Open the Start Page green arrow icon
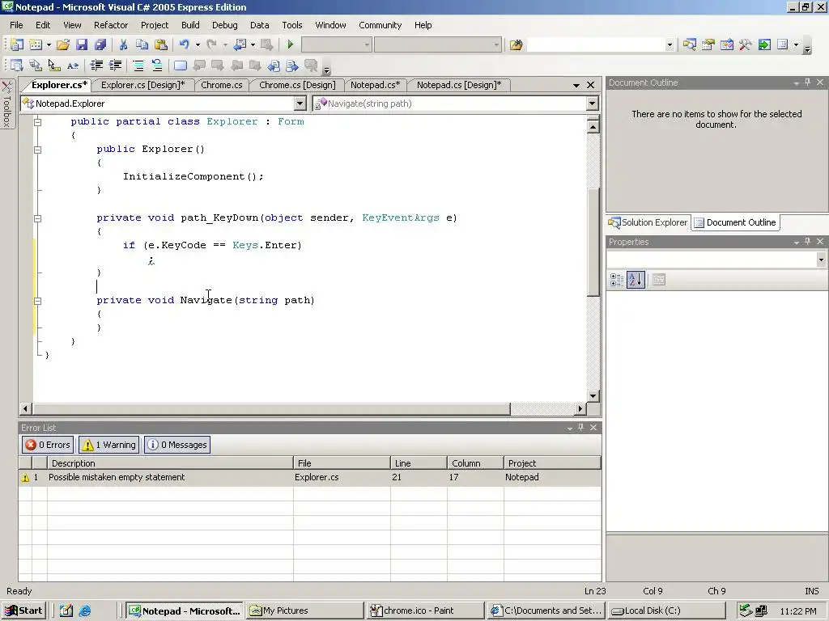829x621 pixels. [764, 45]
